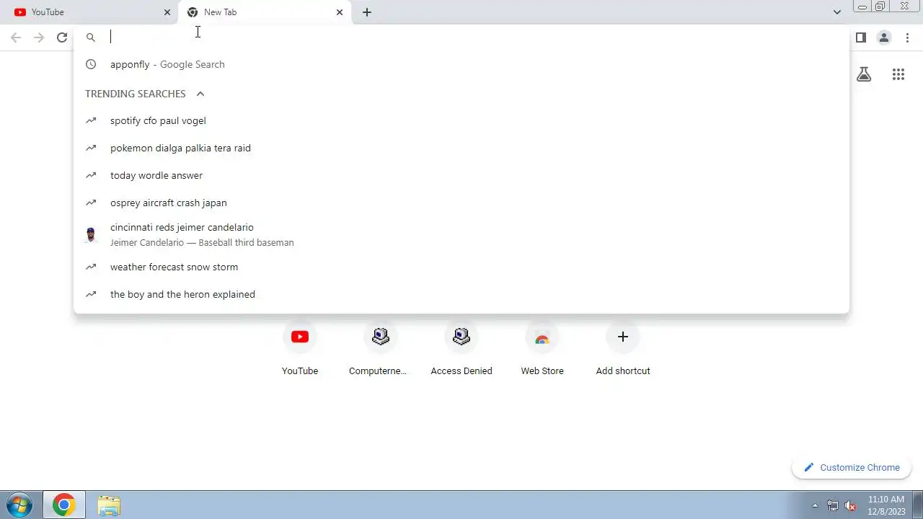Select suggestion the boy and the heron explained
The image size is (923, 519).
pos(461,294)
